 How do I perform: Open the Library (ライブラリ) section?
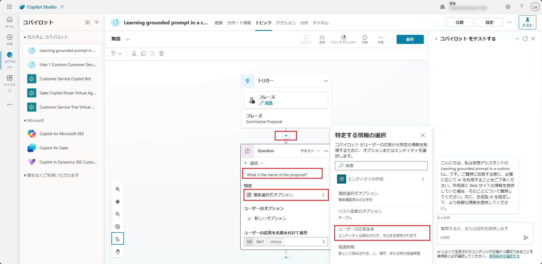[x=10, y=83]
